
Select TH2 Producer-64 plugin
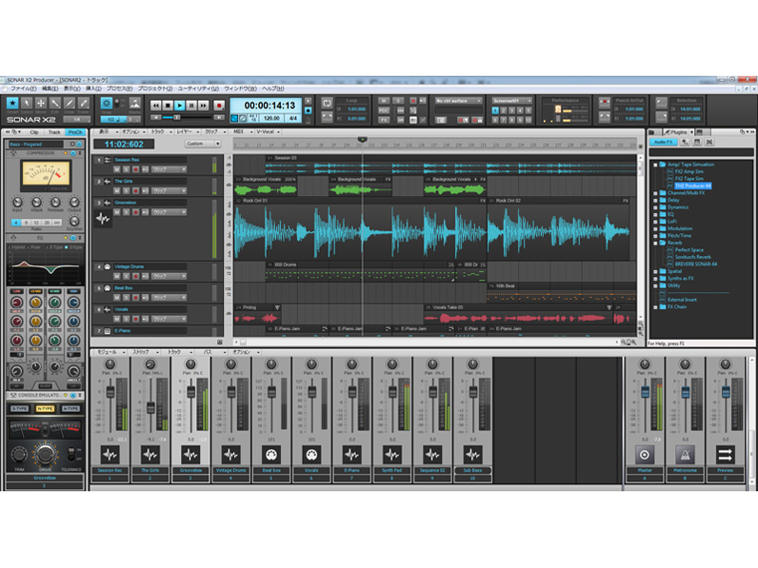(x=692, y=186)
